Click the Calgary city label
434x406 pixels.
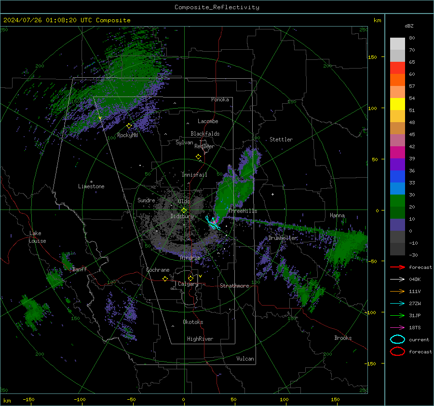188,284
